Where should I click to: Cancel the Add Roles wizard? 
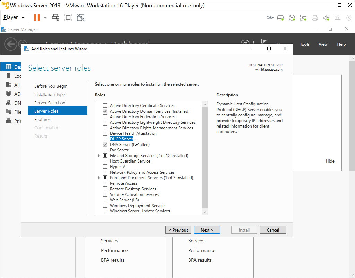(273, 230)
